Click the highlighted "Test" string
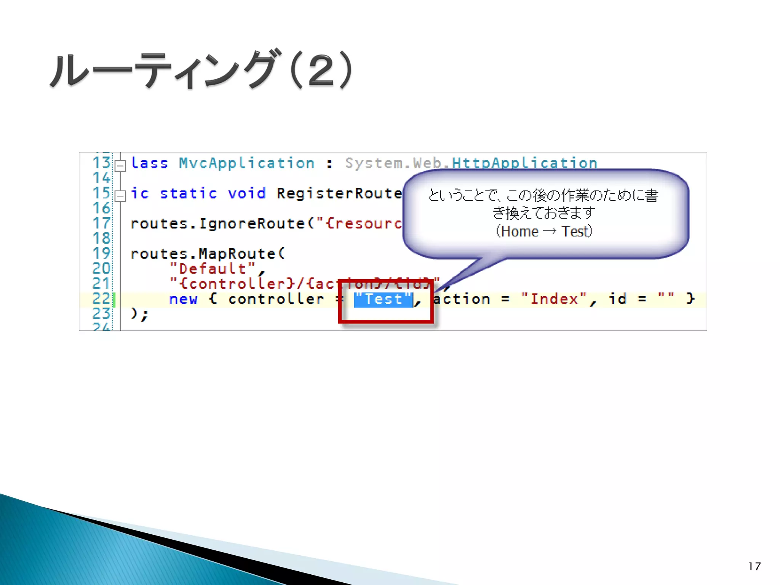 383,299
